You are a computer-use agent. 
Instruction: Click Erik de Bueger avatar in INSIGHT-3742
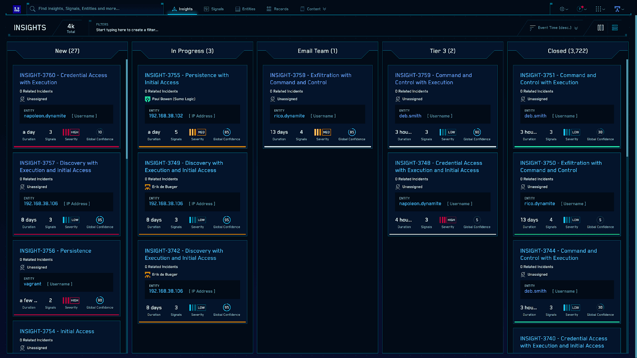coord(147,274)
